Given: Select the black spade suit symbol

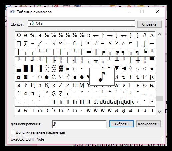Looking at the screenshot, I should click(75, 77).
